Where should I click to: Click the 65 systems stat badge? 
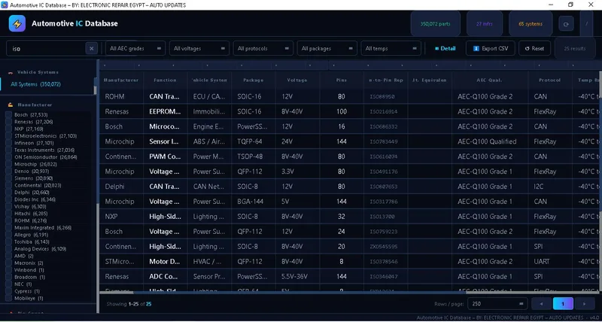tap(531, 24)
